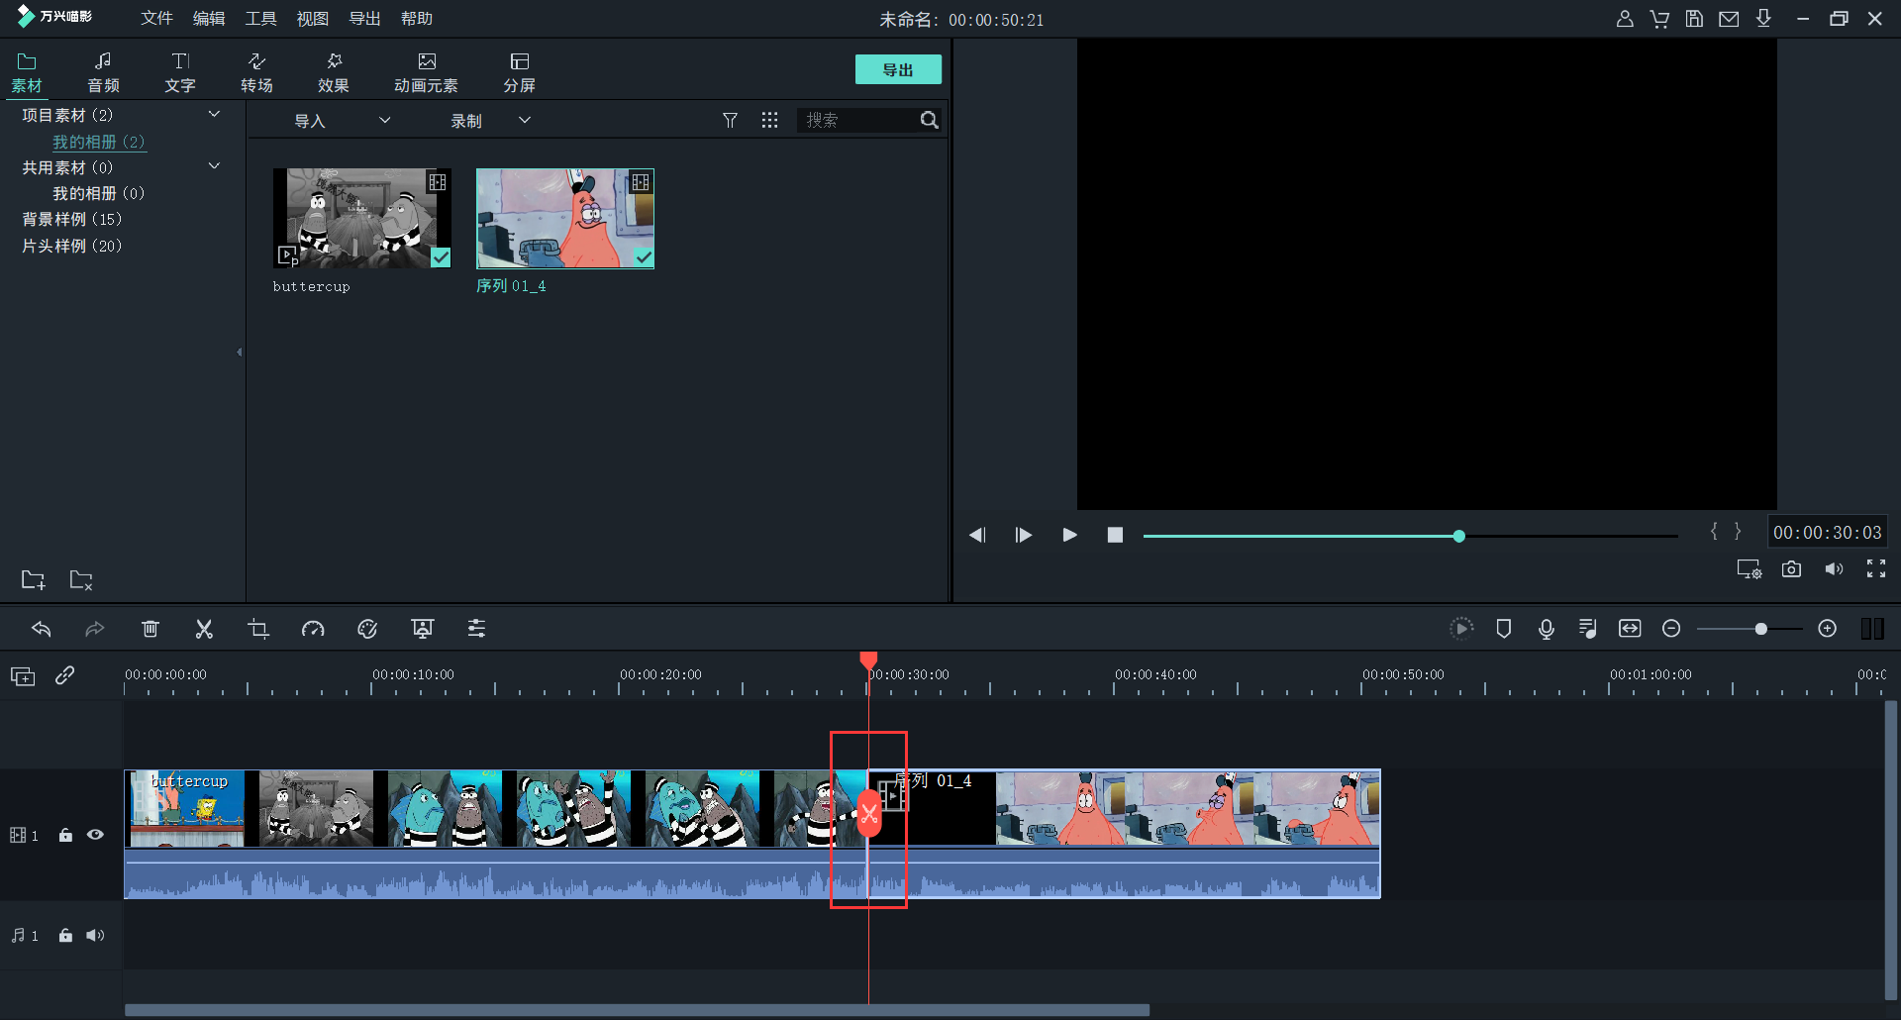Click the voiceover microphone icon
Screen dimensions: 1901x1020
[x=1546, y=629]
